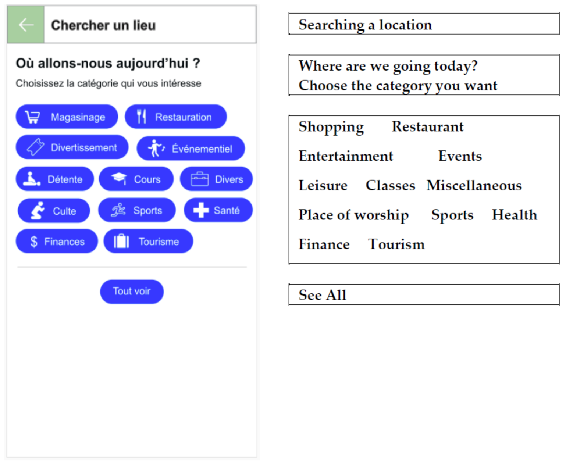Click the graduation cap Cours icon
The height and width of the screenshot is (468, 566).
[x=119, y=179]
